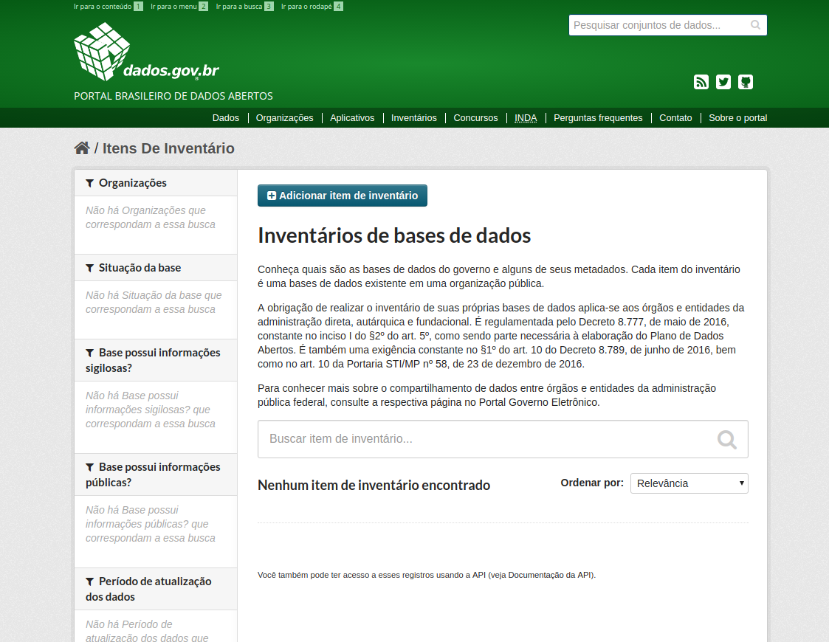Click the Situação da base filter heading
829x642 pixels.
coord(140,268)
